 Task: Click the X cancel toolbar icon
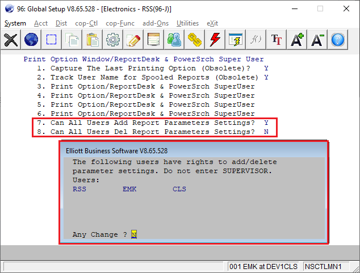pyautogui.click(x=11, y=40)
